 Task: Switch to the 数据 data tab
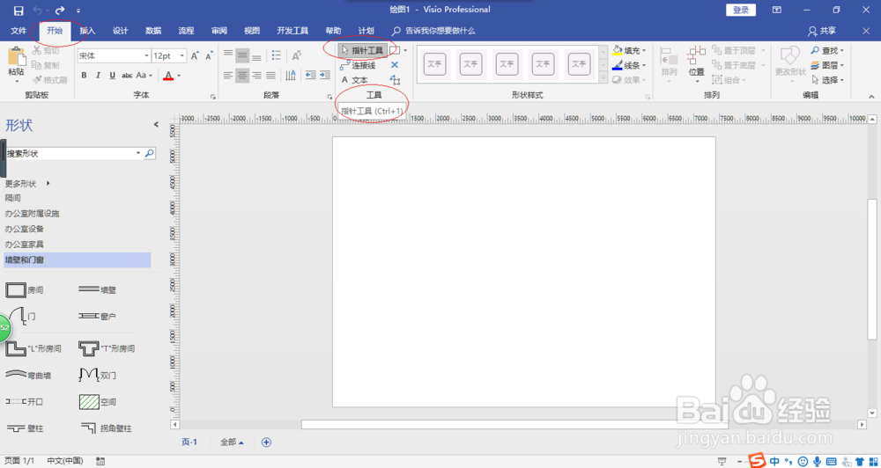153,31
